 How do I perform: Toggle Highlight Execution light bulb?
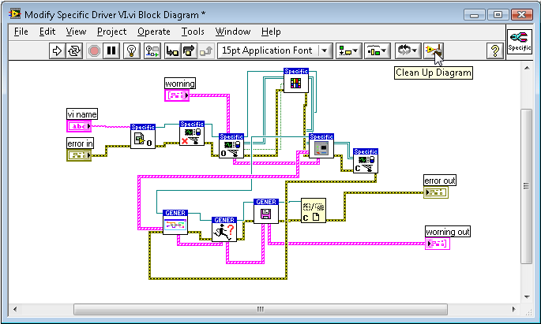132,50
